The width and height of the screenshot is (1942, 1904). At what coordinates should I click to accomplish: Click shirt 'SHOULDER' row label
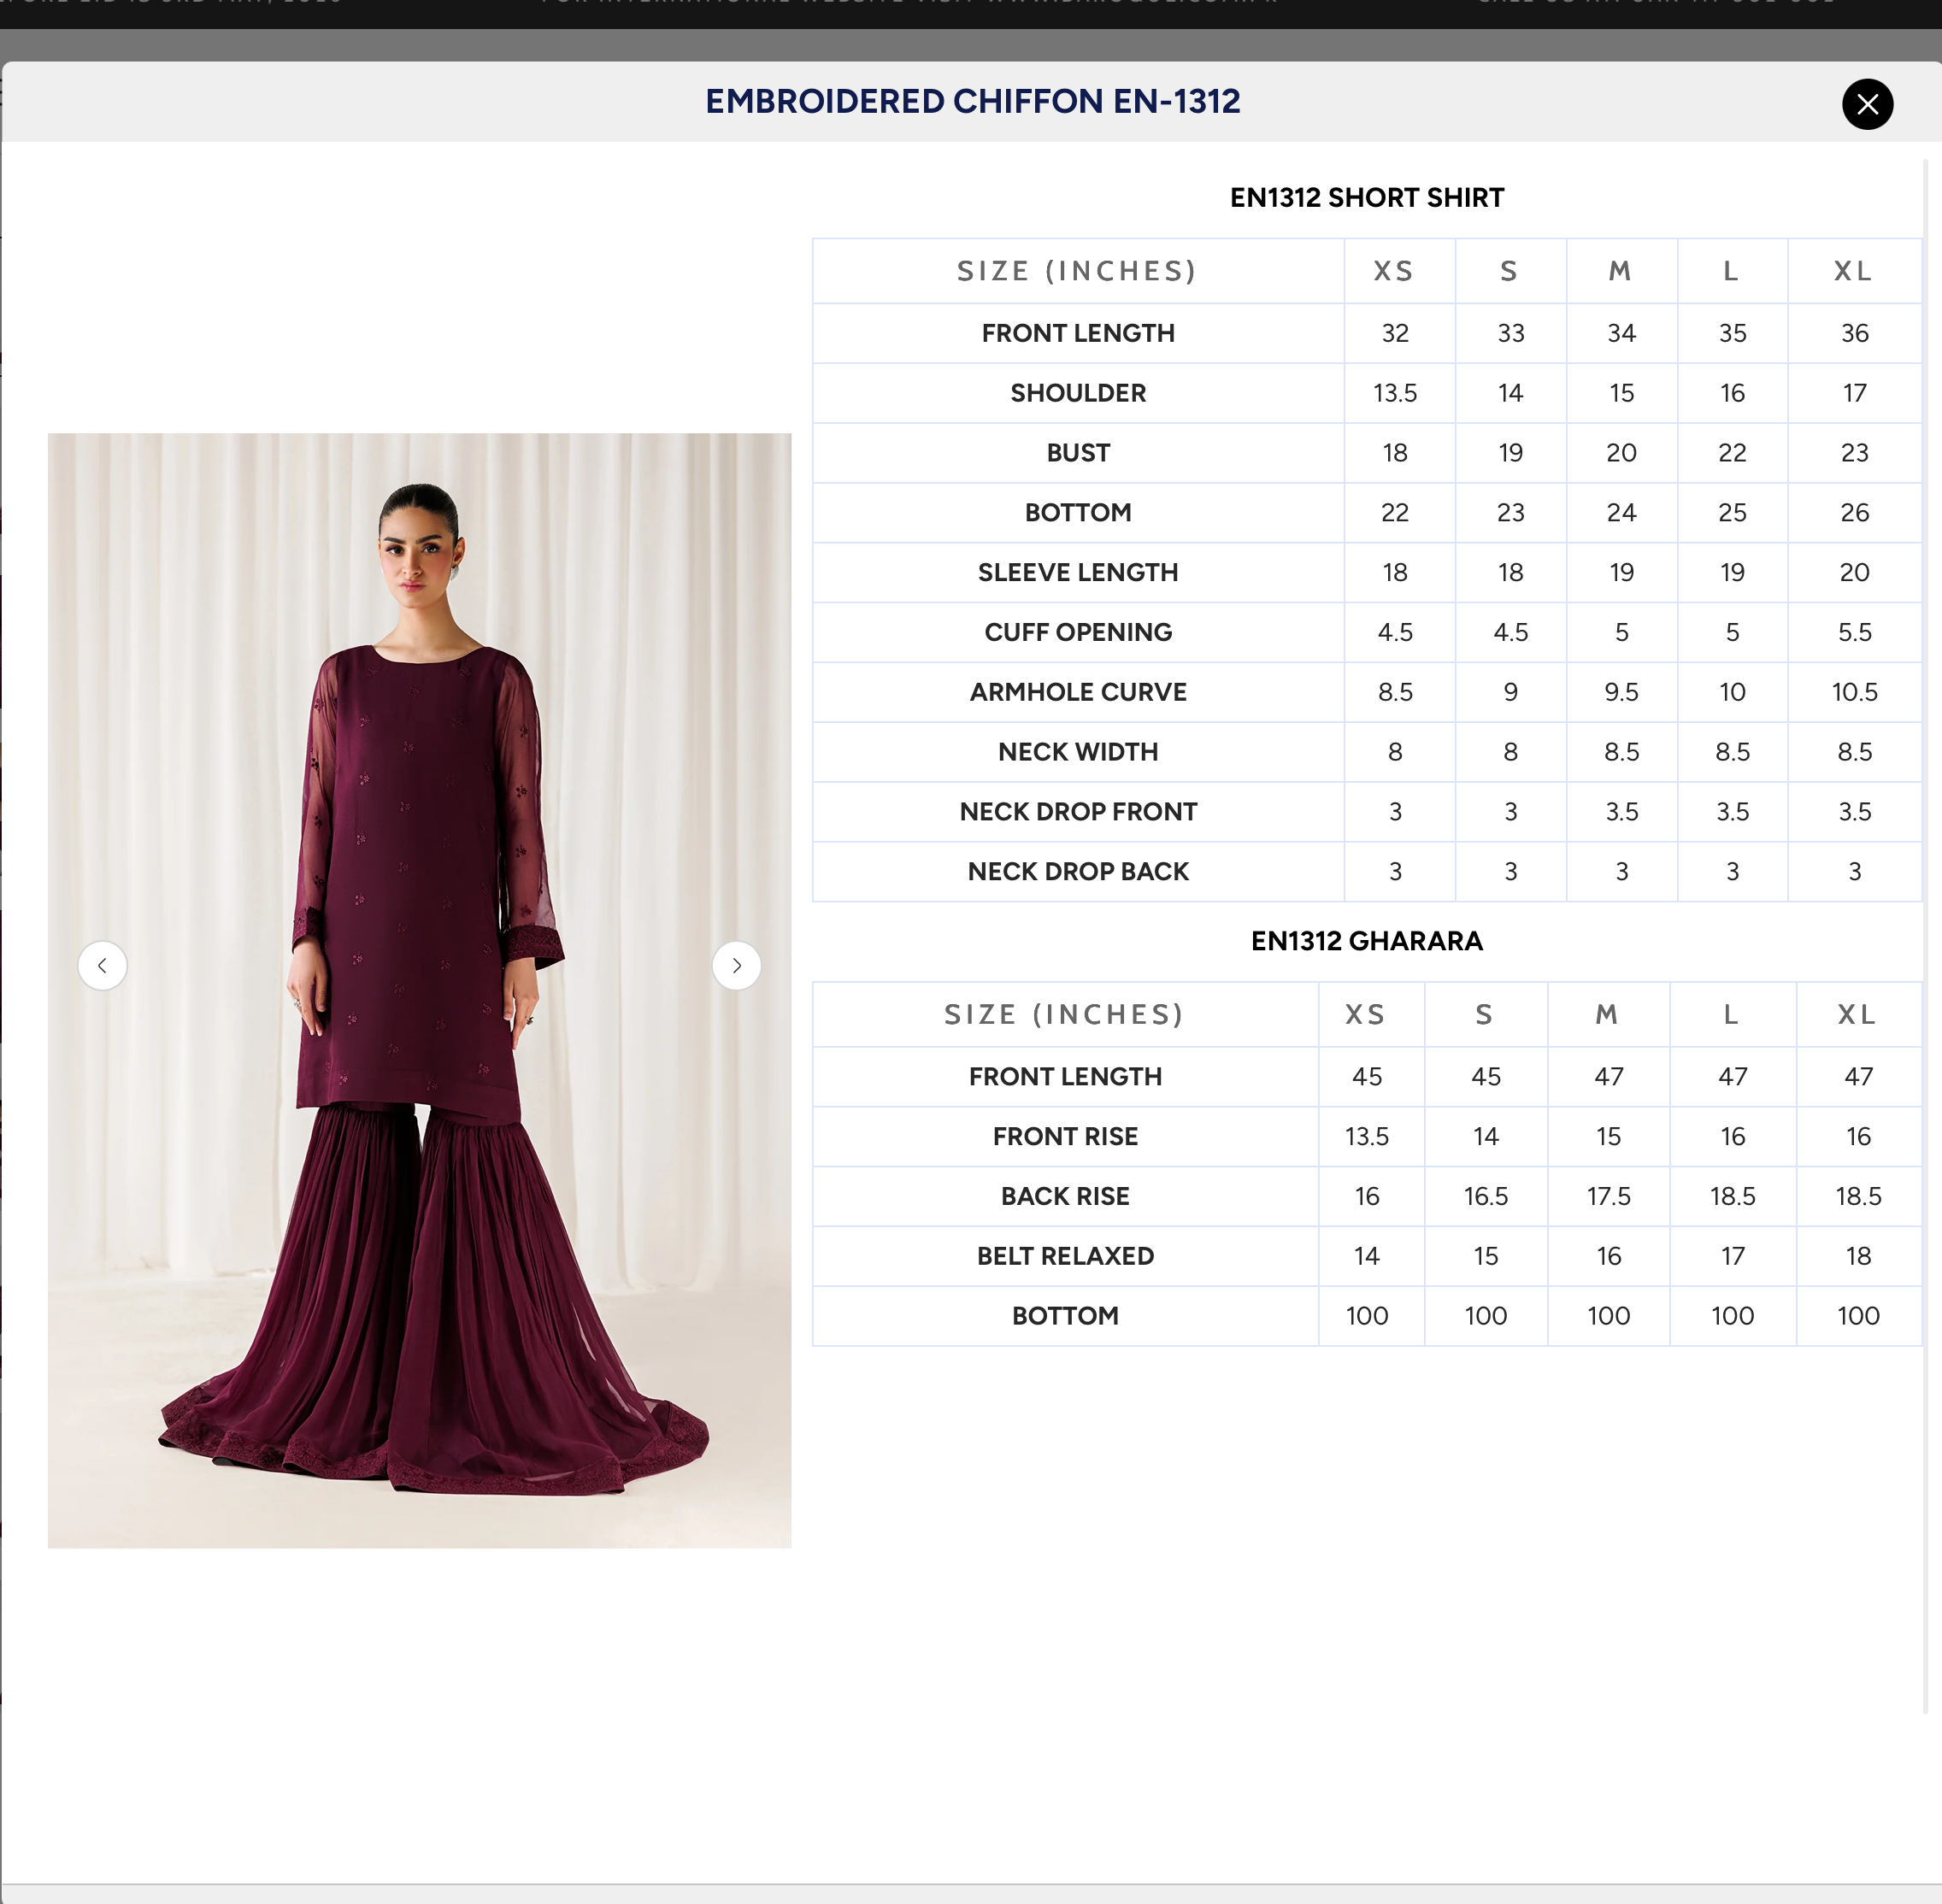1078,393
